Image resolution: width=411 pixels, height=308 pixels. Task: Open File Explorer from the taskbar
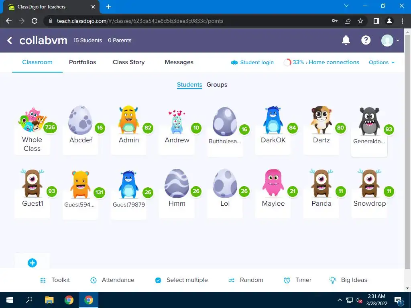point(49,300)
